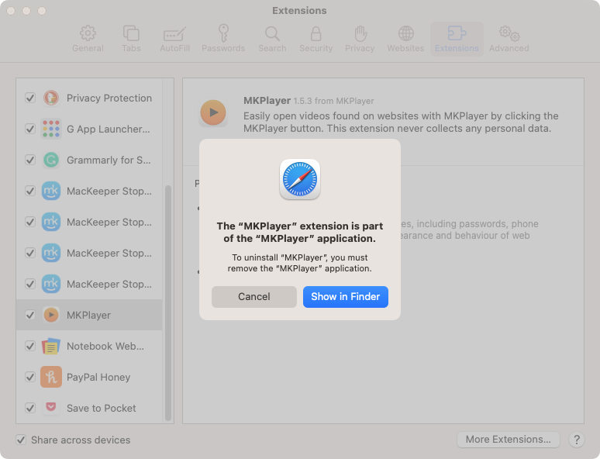Open the Websites pane with globe icon
Screen dimensions: 600x459
click(x=405, y=39)
